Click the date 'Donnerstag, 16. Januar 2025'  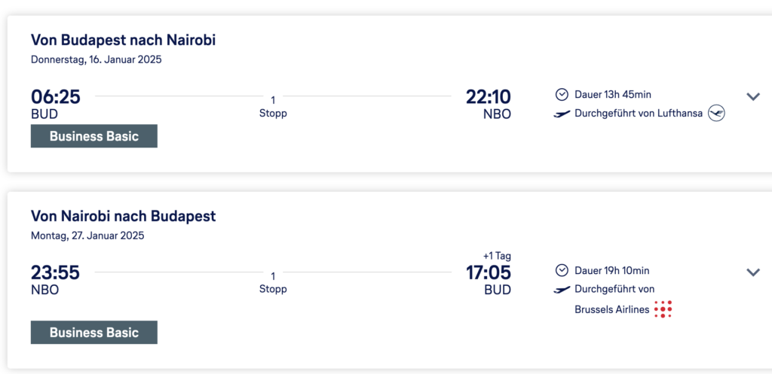click(96, 59)
